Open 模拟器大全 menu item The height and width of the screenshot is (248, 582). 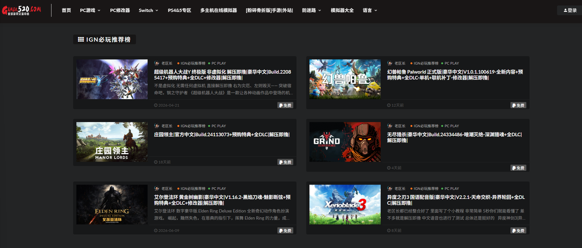[342, 10]
